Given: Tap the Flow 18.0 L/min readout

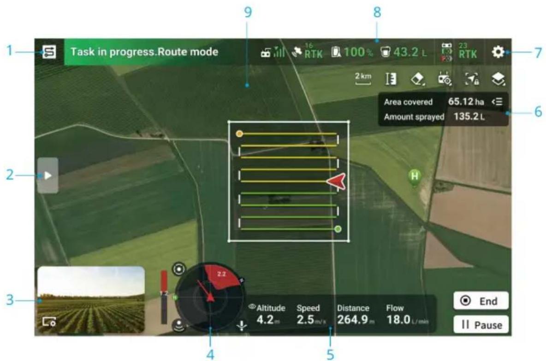Looking at the screenshot, I should pyautogui.click(x=407, y=315).
